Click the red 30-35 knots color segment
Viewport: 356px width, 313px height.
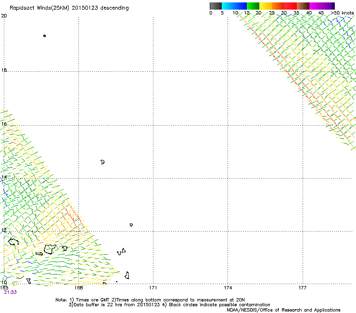coord(291,6)
